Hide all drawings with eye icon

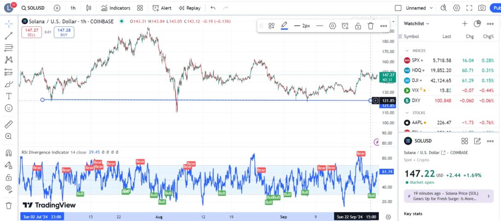tap(9, 189)
